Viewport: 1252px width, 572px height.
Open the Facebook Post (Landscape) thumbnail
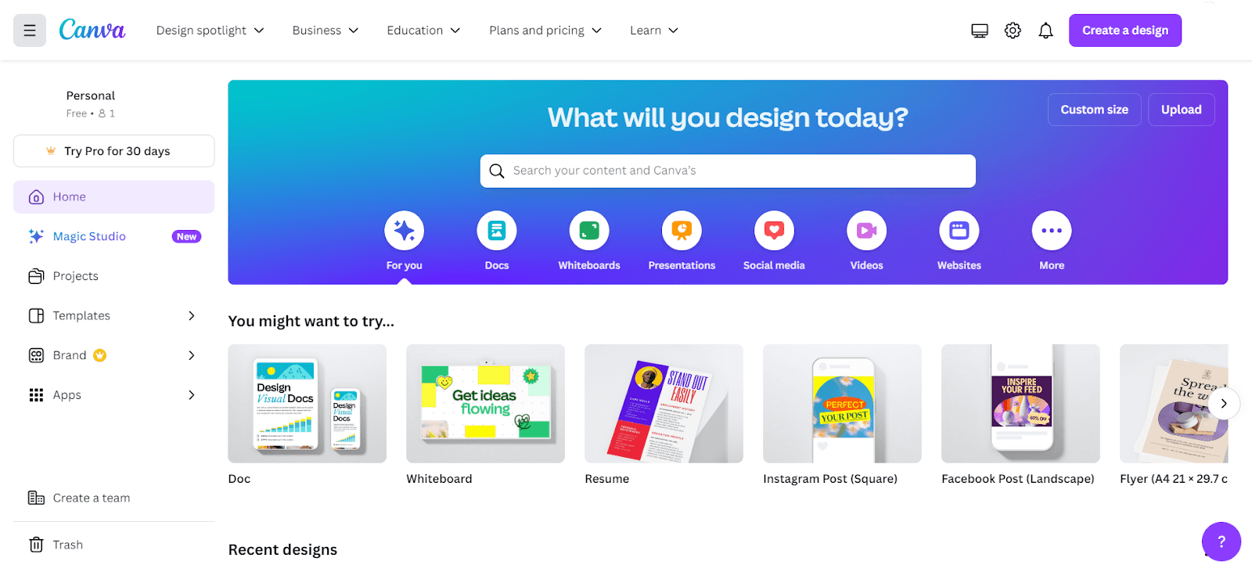point(1020,404)
